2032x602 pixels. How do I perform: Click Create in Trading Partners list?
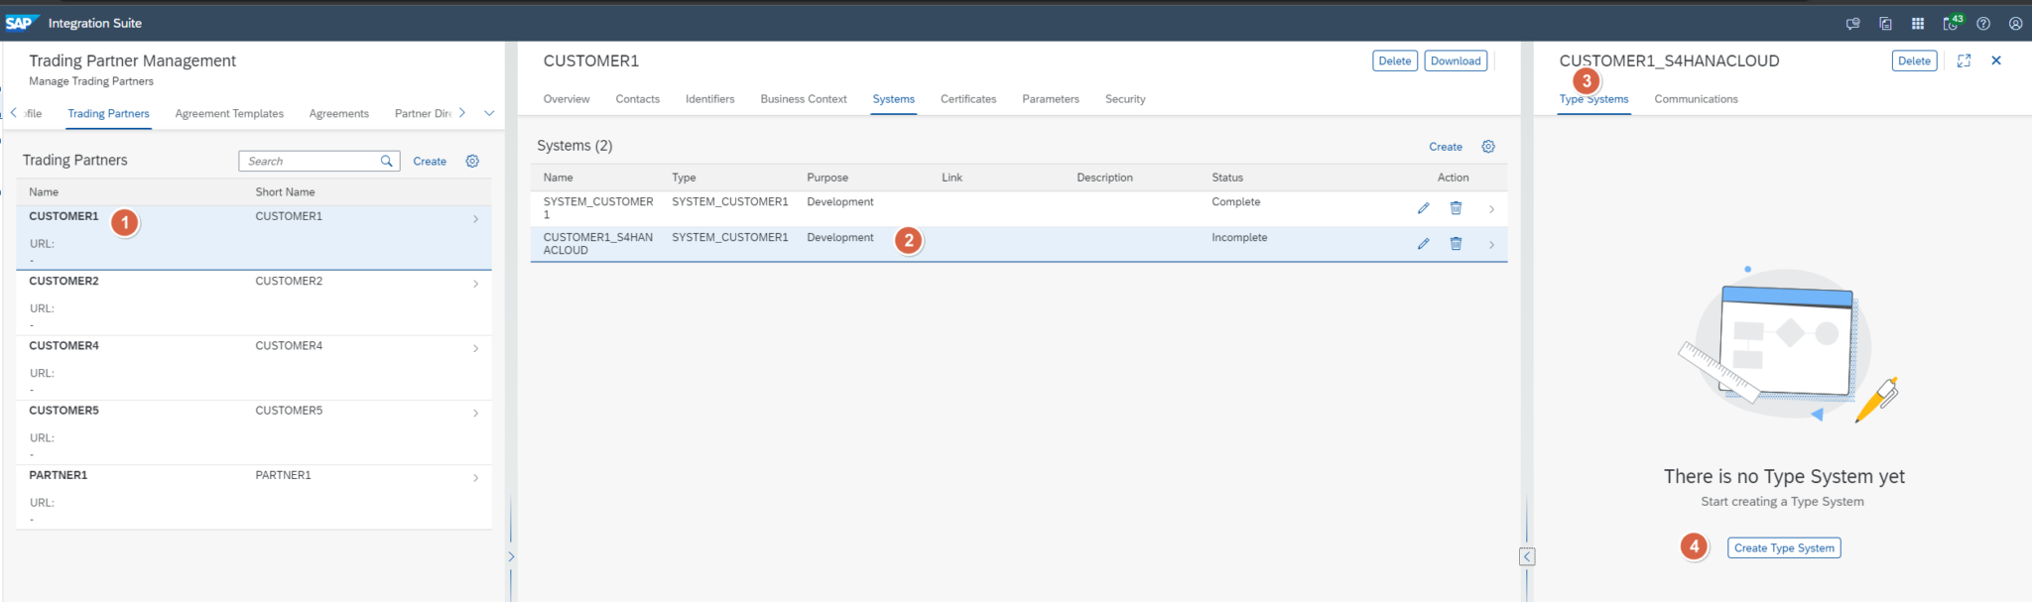(x=430, y=161)
